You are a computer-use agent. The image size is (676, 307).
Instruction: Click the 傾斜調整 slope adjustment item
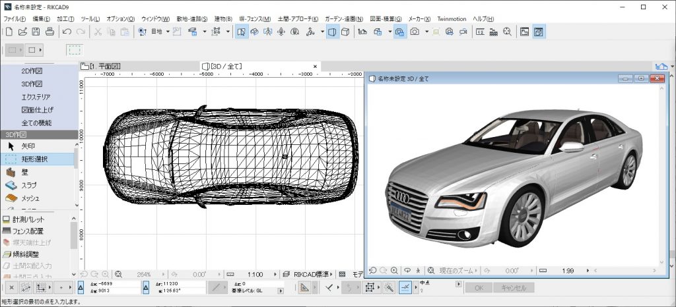coord(26,254)
